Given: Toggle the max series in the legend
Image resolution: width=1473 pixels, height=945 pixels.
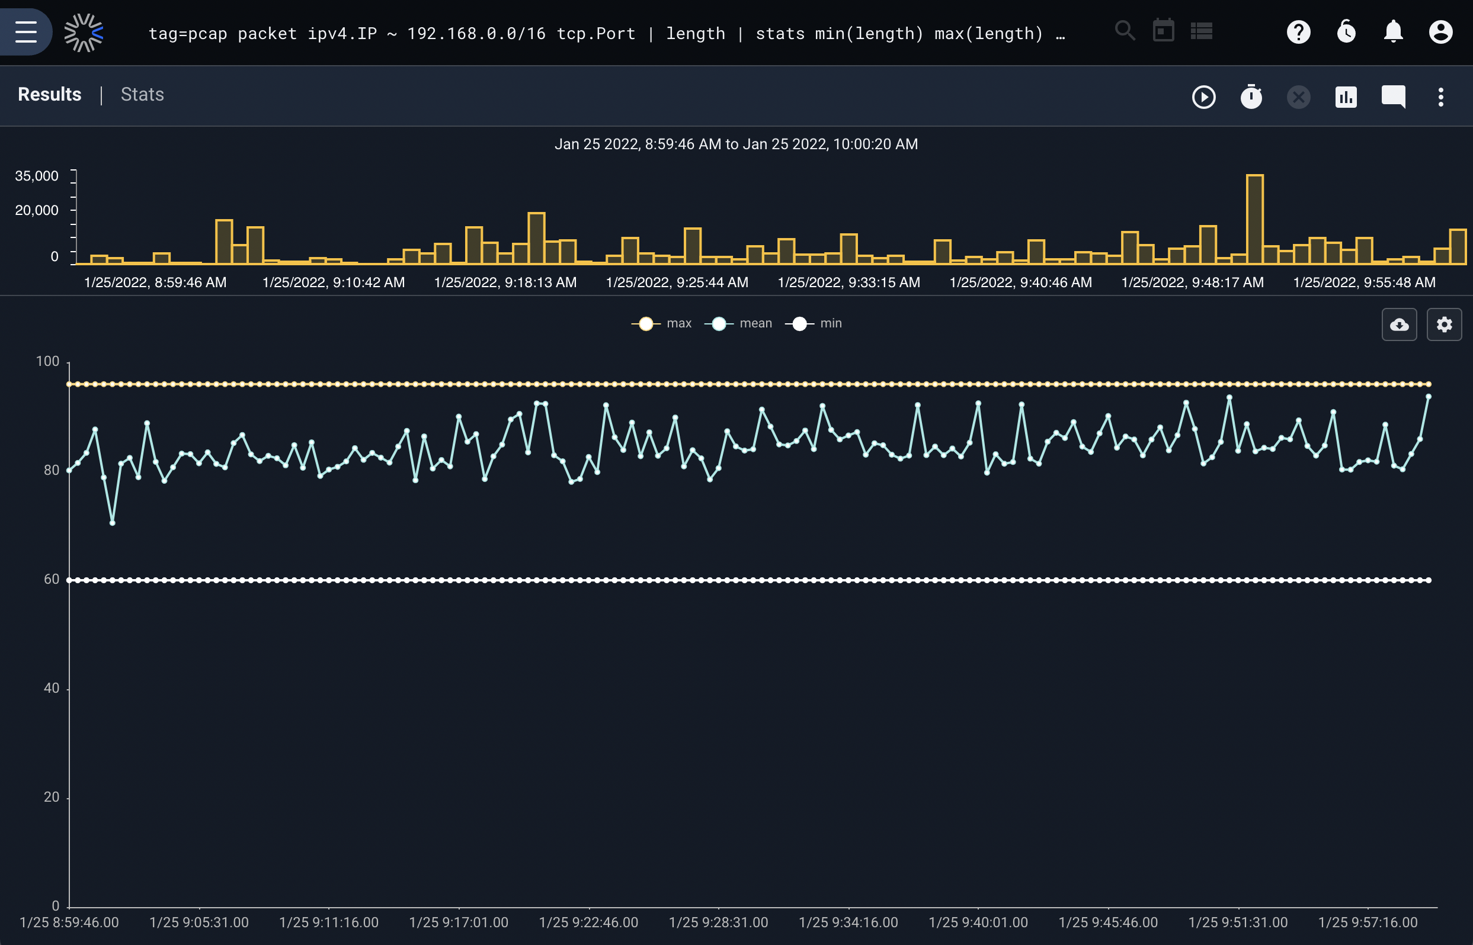Looking at the screenshot, I should 661,323.
